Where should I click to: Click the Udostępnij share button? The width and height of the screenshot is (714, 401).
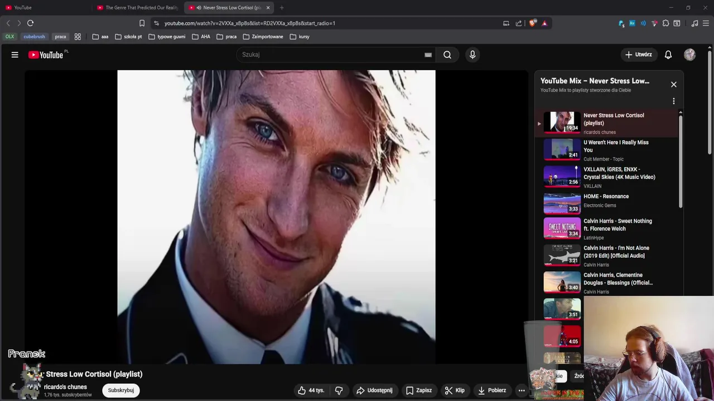coord(374,390)
